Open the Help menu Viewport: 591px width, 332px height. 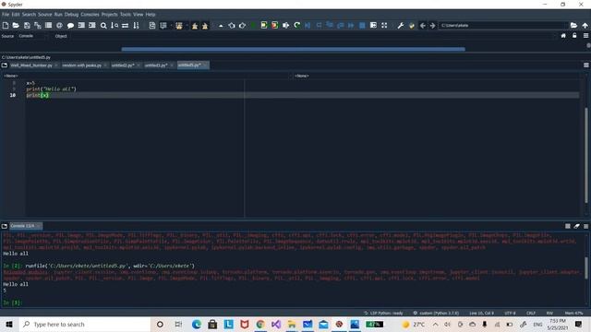pos(151,15)
